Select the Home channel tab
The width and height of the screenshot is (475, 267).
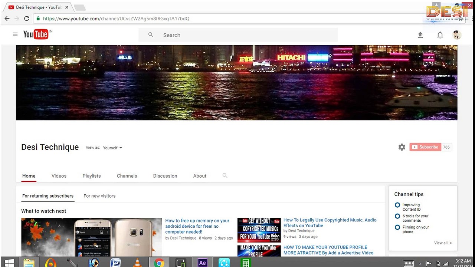coord(29,176)
